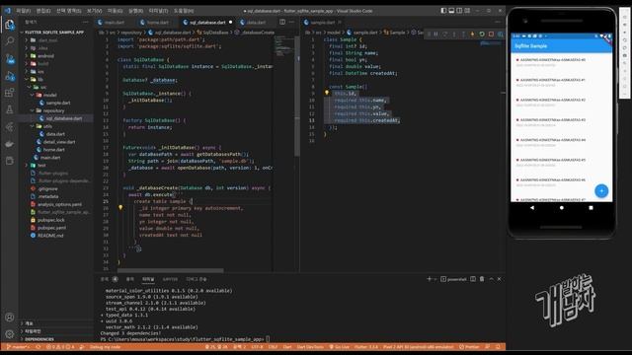
Task: Open sample.dart in the file explorer
Action: tap(58, 103)
